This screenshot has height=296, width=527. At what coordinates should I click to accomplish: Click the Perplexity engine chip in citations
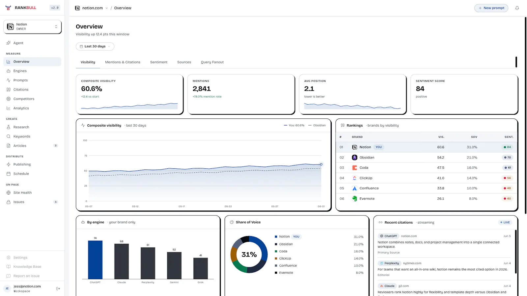389,263
